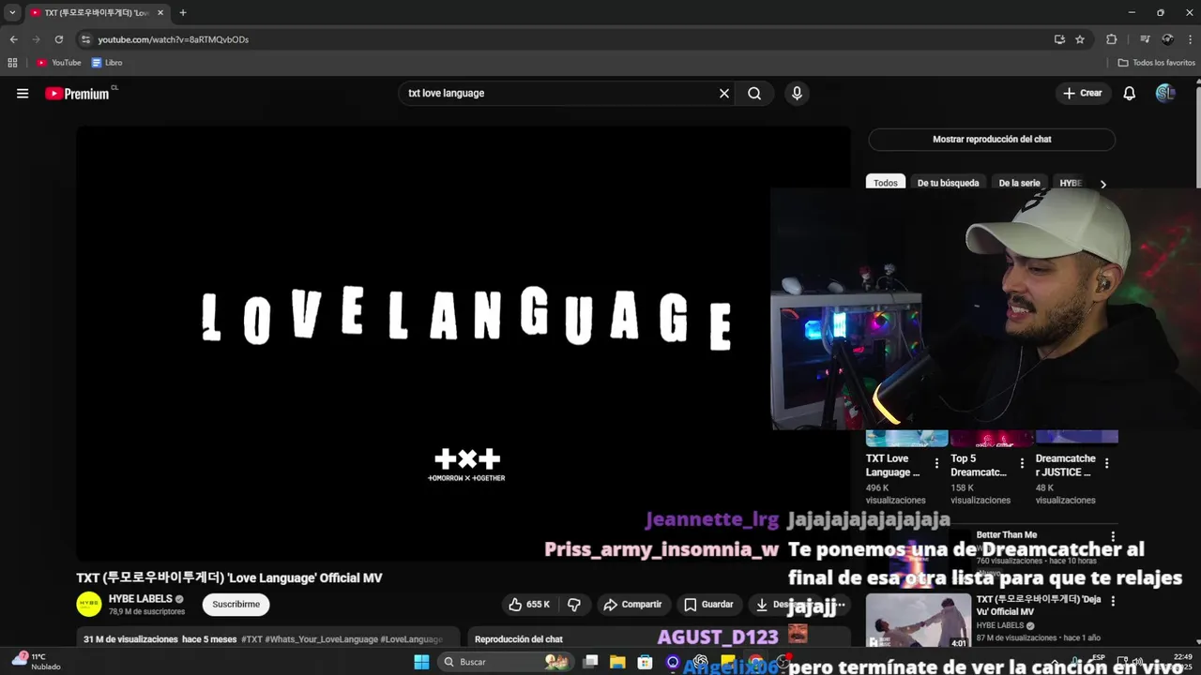Screen dimensions: 1201x675
Task: Clear the search query with the X
Action: click(724, 93)
